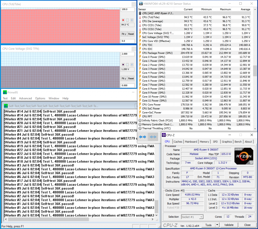Open the Bench tab in CPU-Z

(238, 142)
